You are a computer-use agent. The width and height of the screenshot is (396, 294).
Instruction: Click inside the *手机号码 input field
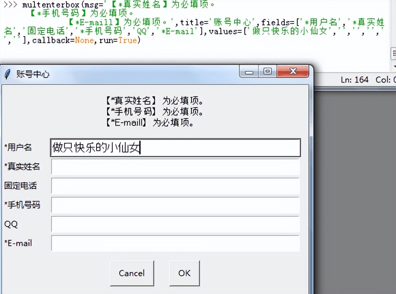pos(175,205)
